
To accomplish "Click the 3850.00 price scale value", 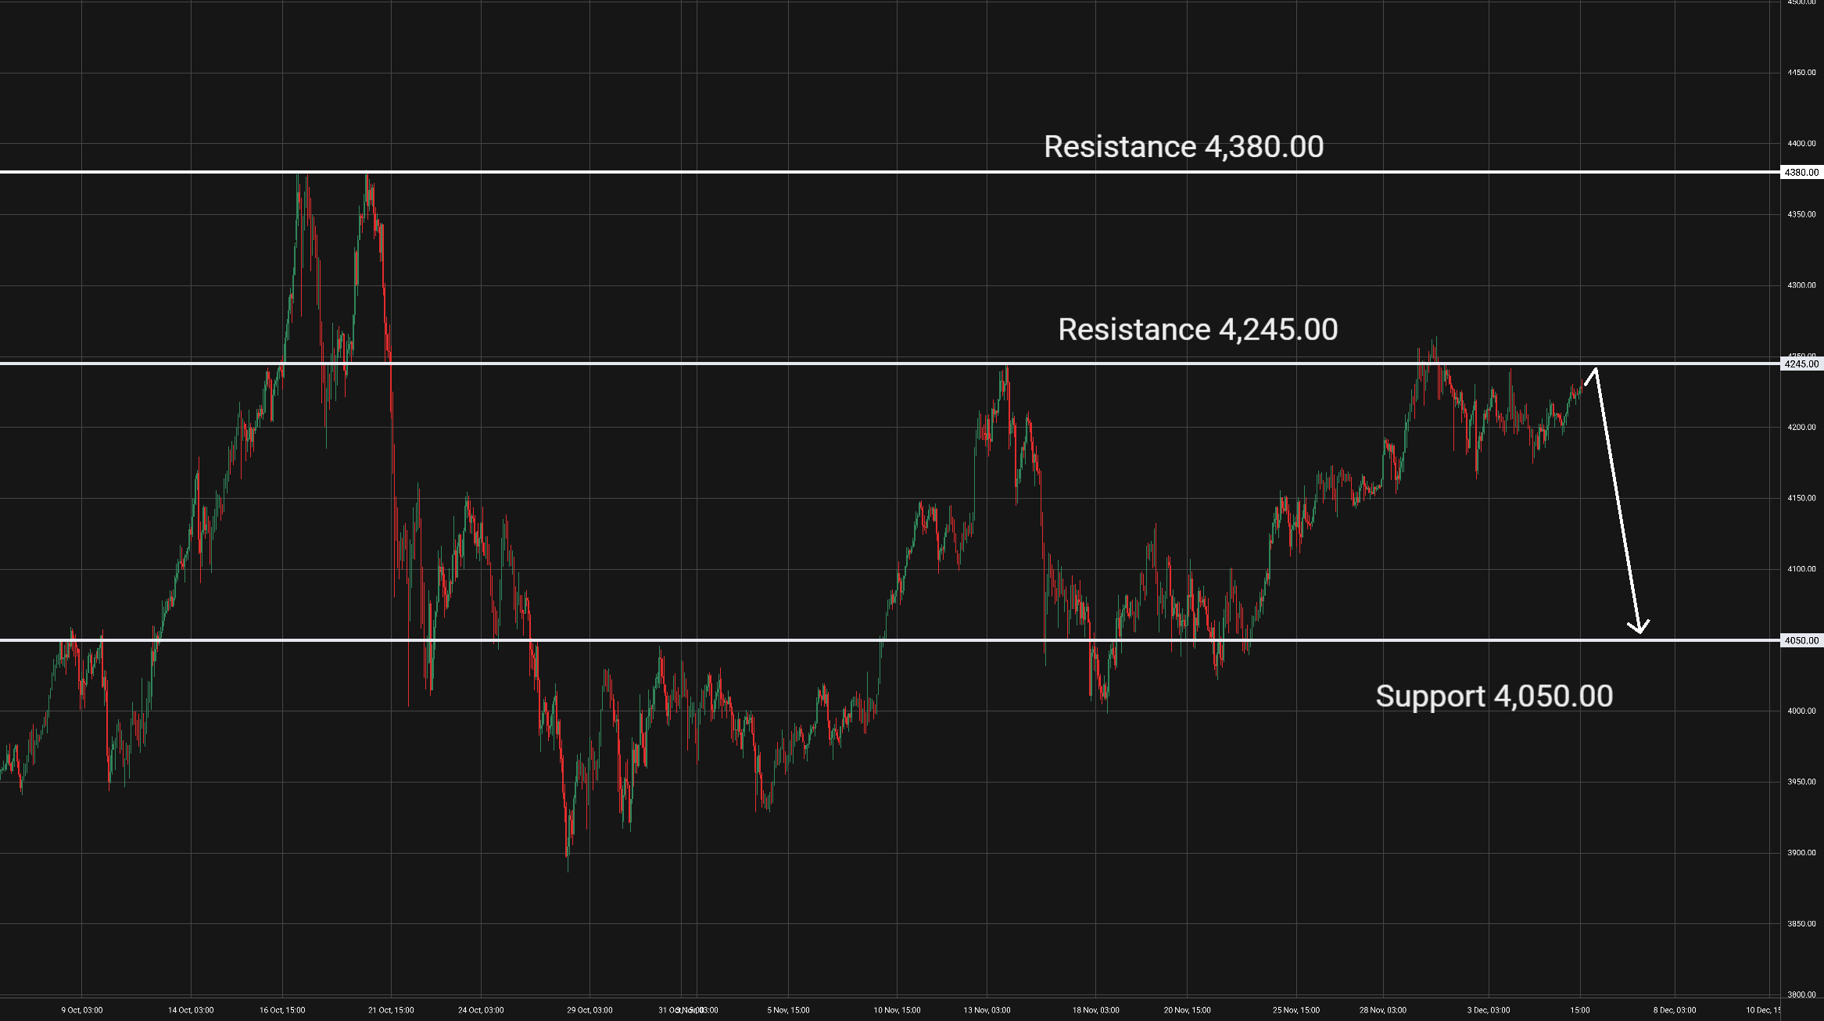I will [1801, 924].
